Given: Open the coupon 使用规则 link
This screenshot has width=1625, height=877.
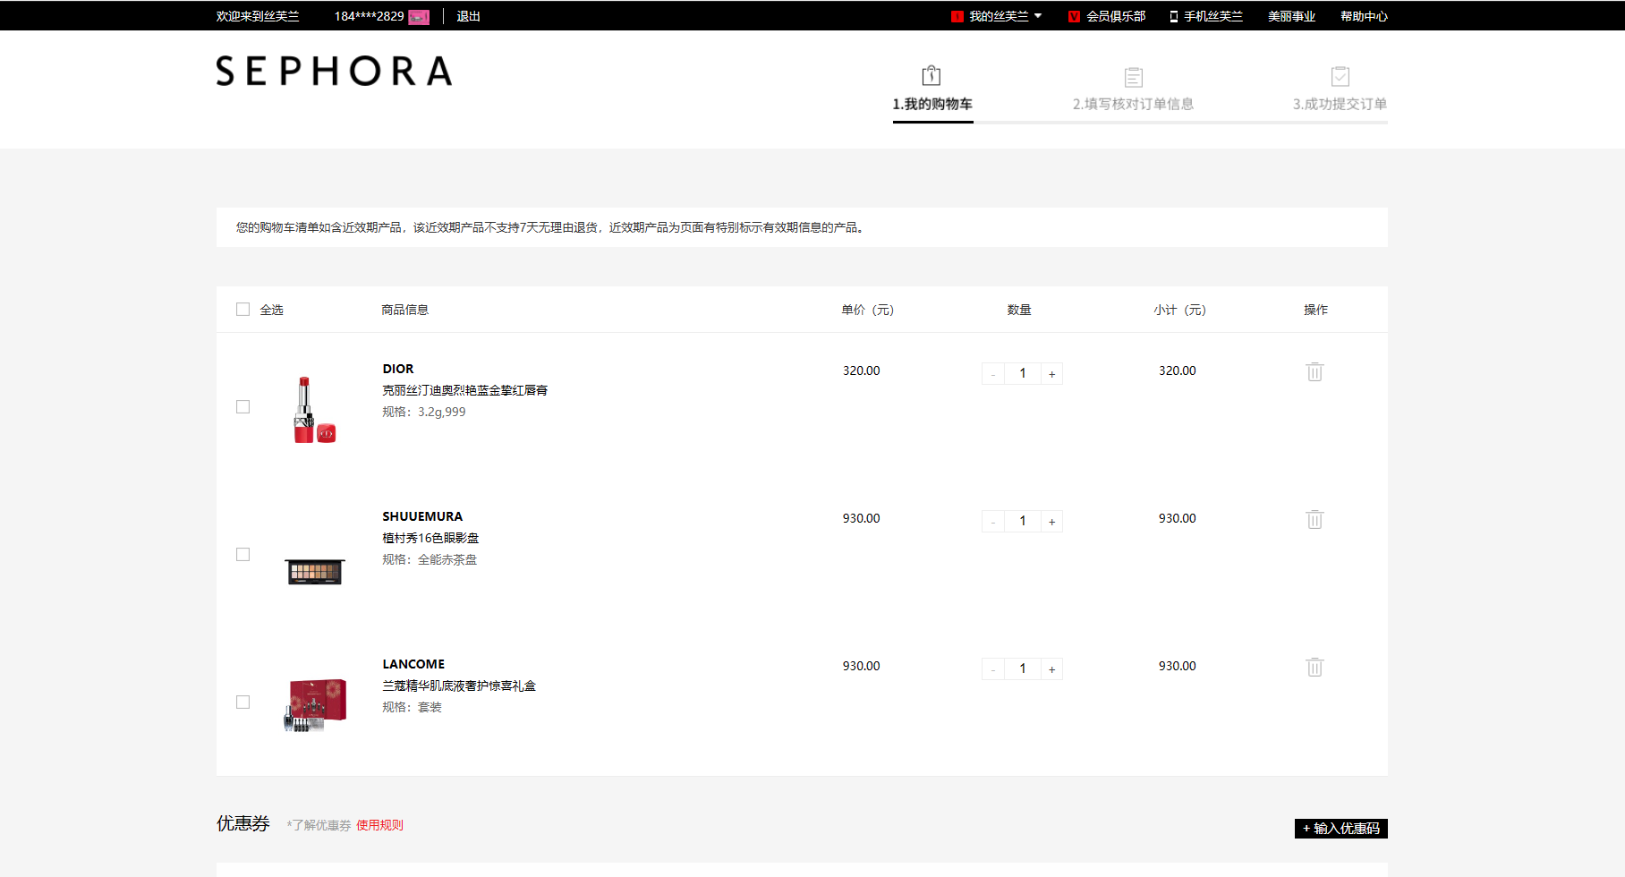Looking at the screenshot, I should tap(379, 825).
